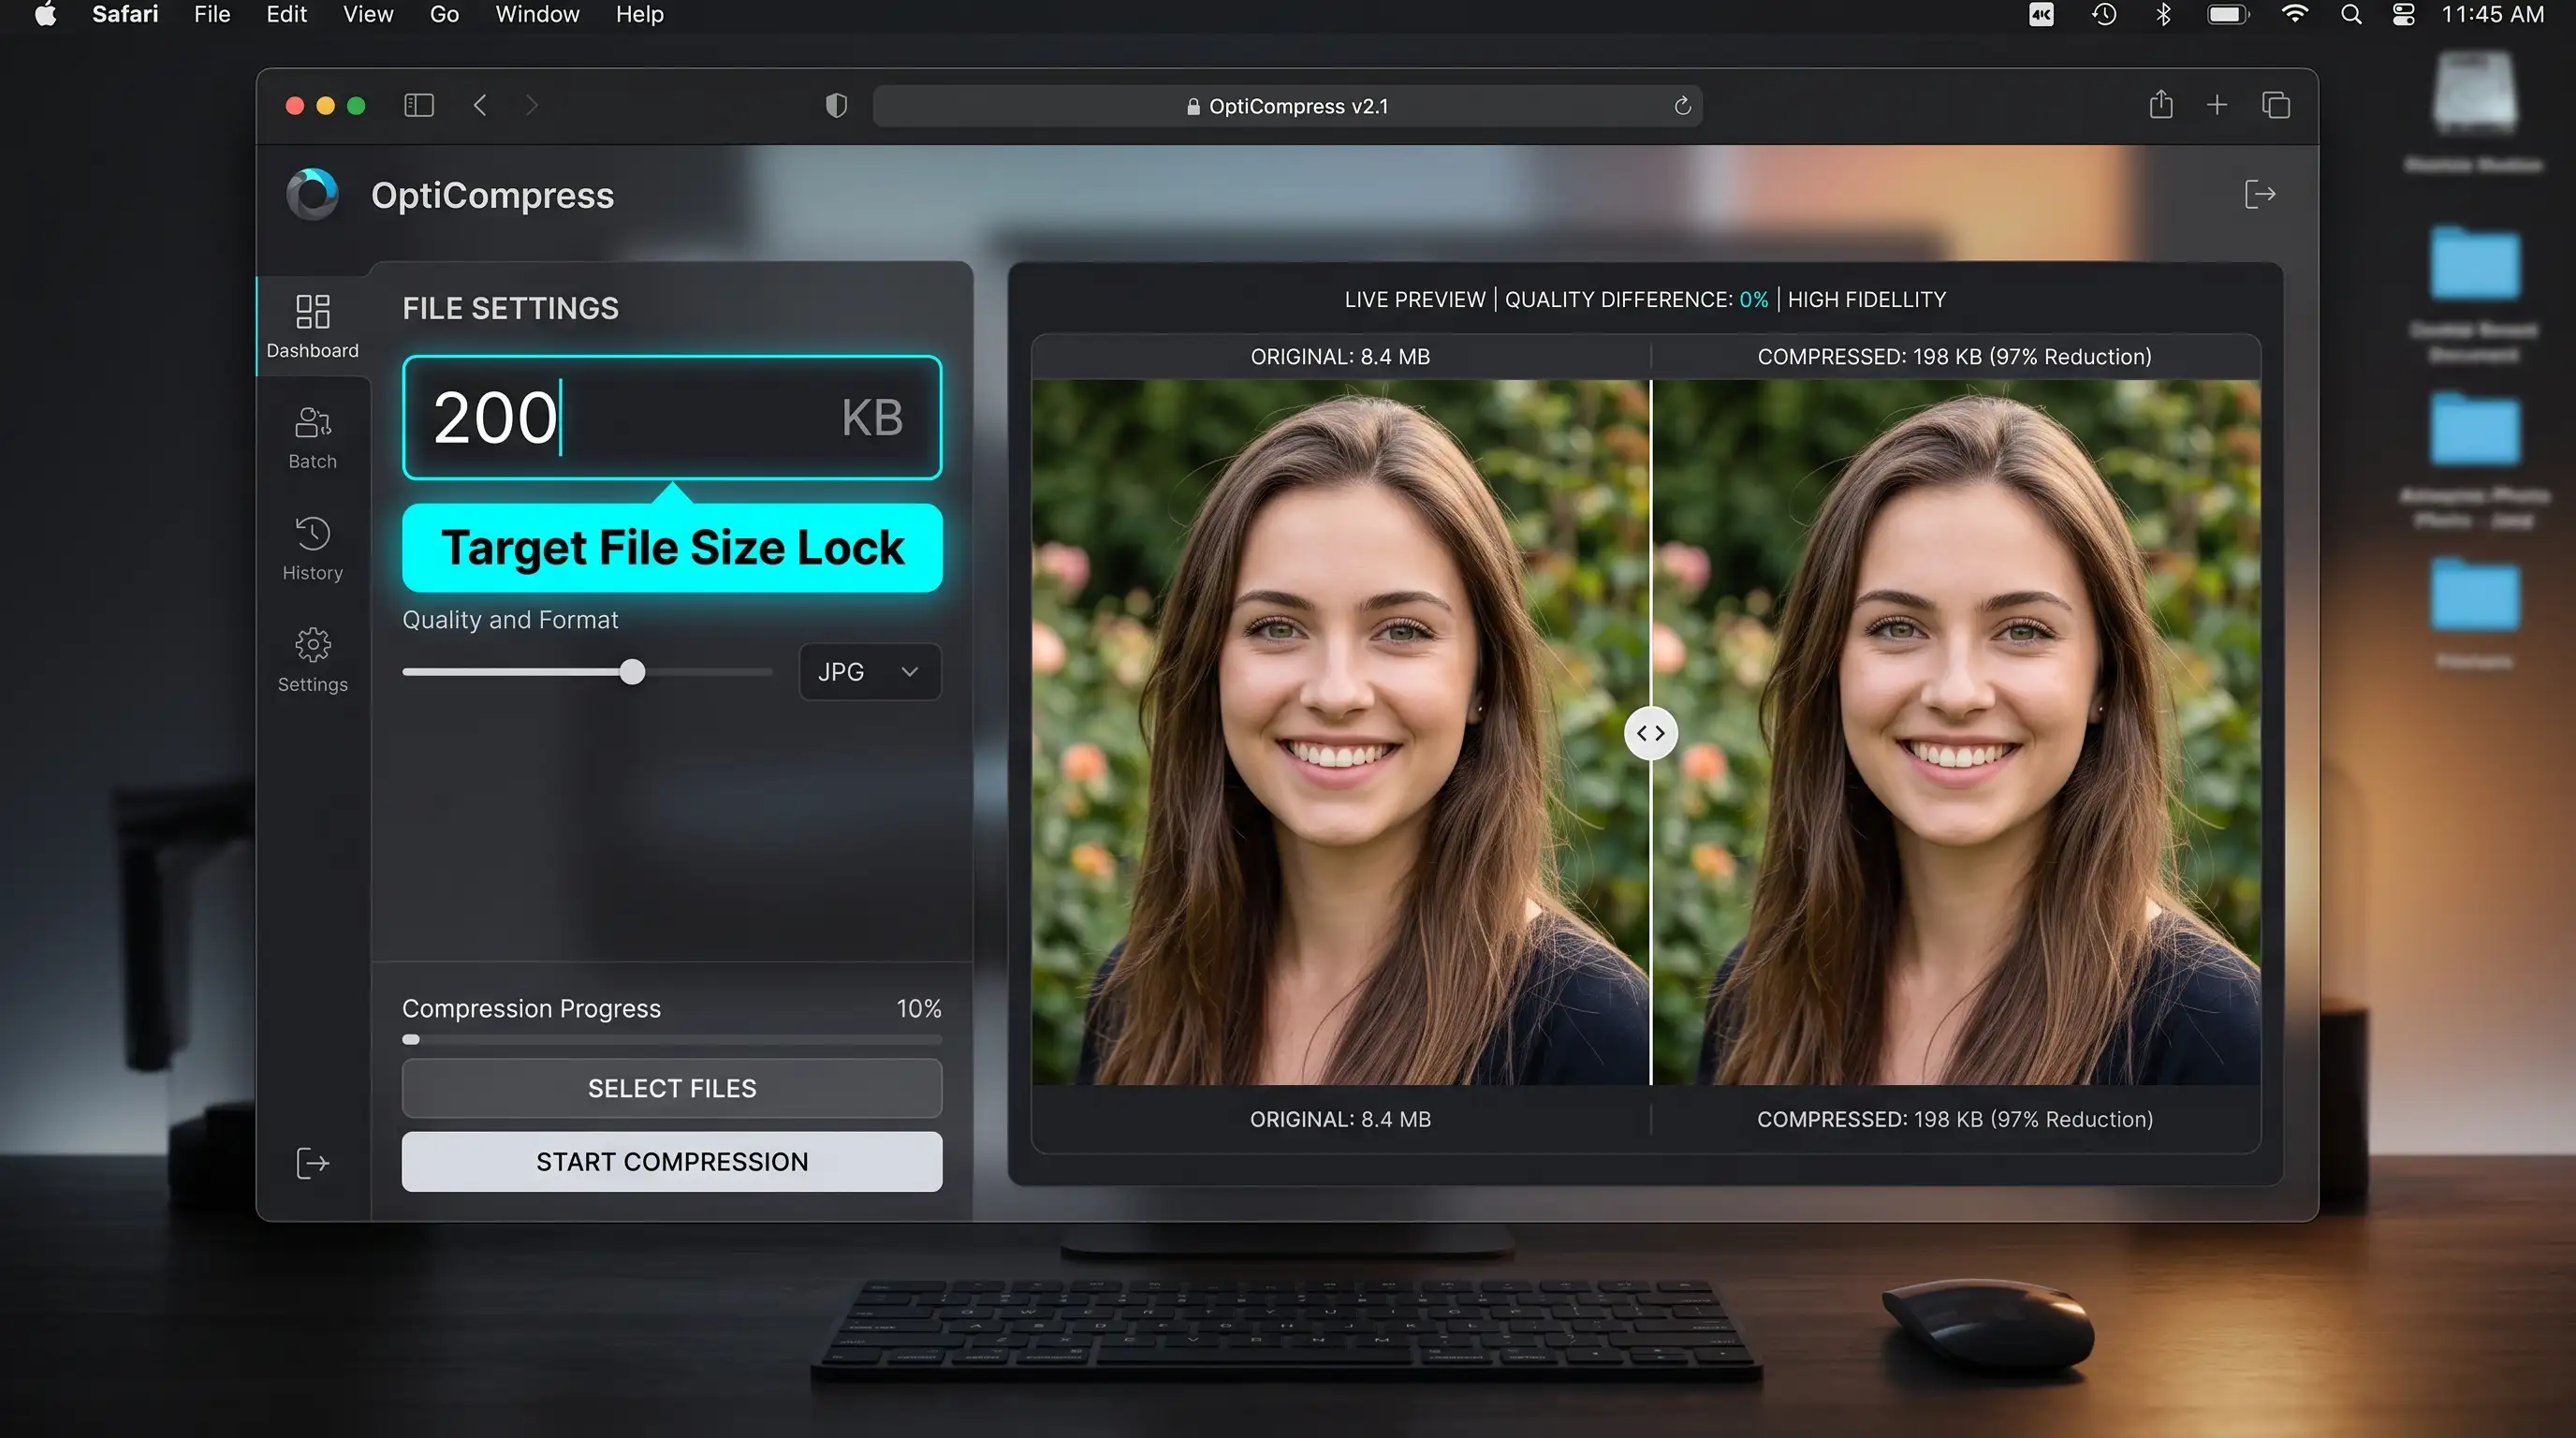2576x1438 pixels.
Task: Click the top COMPRESSED: 198 KB label
Action: pyautogui.click(x=1954, y=357)
